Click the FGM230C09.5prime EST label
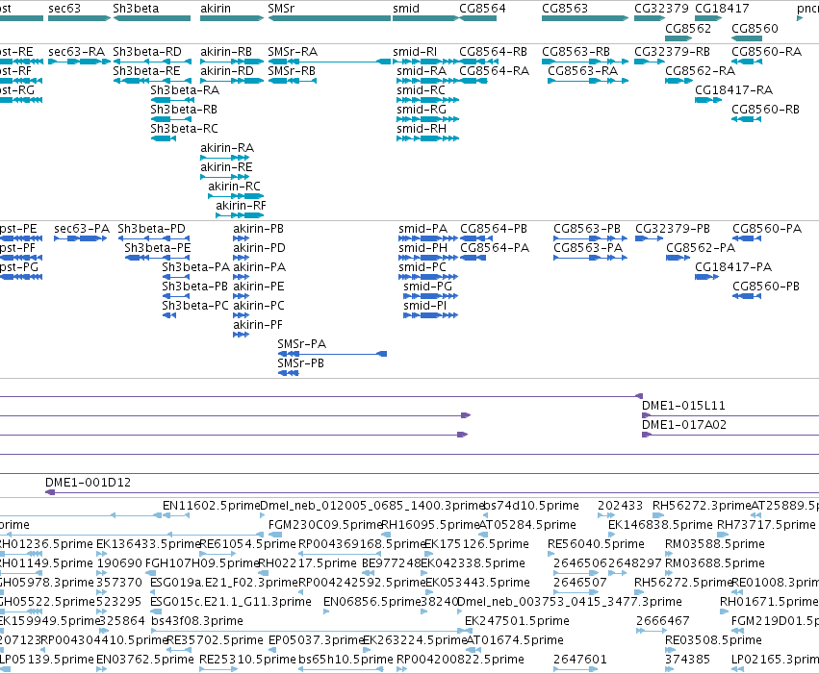819x674 pixels. coord(325,524)
